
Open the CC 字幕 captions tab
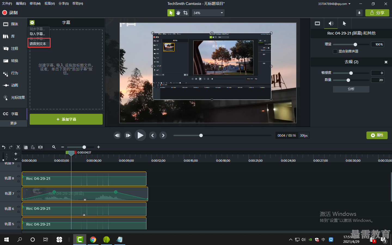pos(14,114)
